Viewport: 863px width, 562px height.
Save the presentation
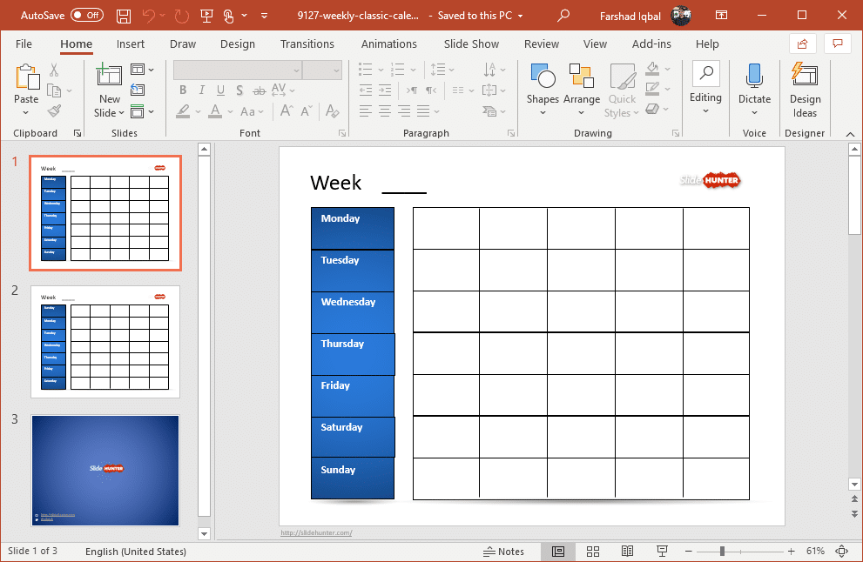123,15
